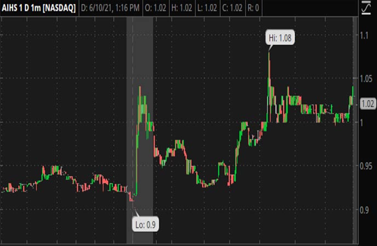Click the AIHS 1 D 1m [NASDAQ] symbol label
Screen dimensions: 377x246
tap(39, 8)
